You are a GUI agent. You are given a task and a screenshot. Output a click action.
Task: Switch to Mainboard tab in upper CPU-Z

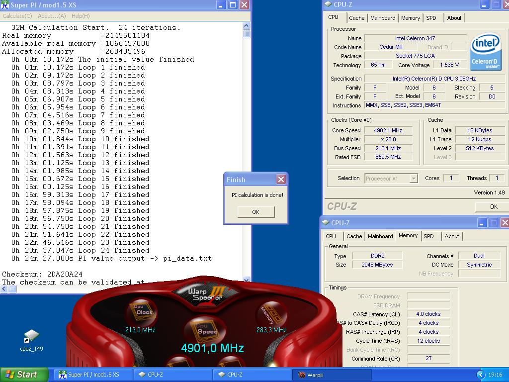[383, 18]
